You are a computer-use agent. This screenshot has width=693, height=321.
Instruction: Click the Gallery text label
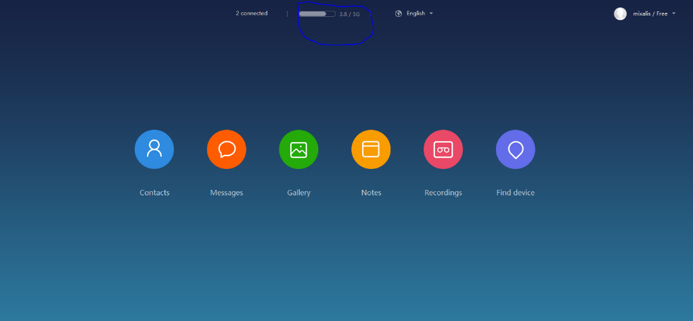pyautogui.click(x=298, y=193)
